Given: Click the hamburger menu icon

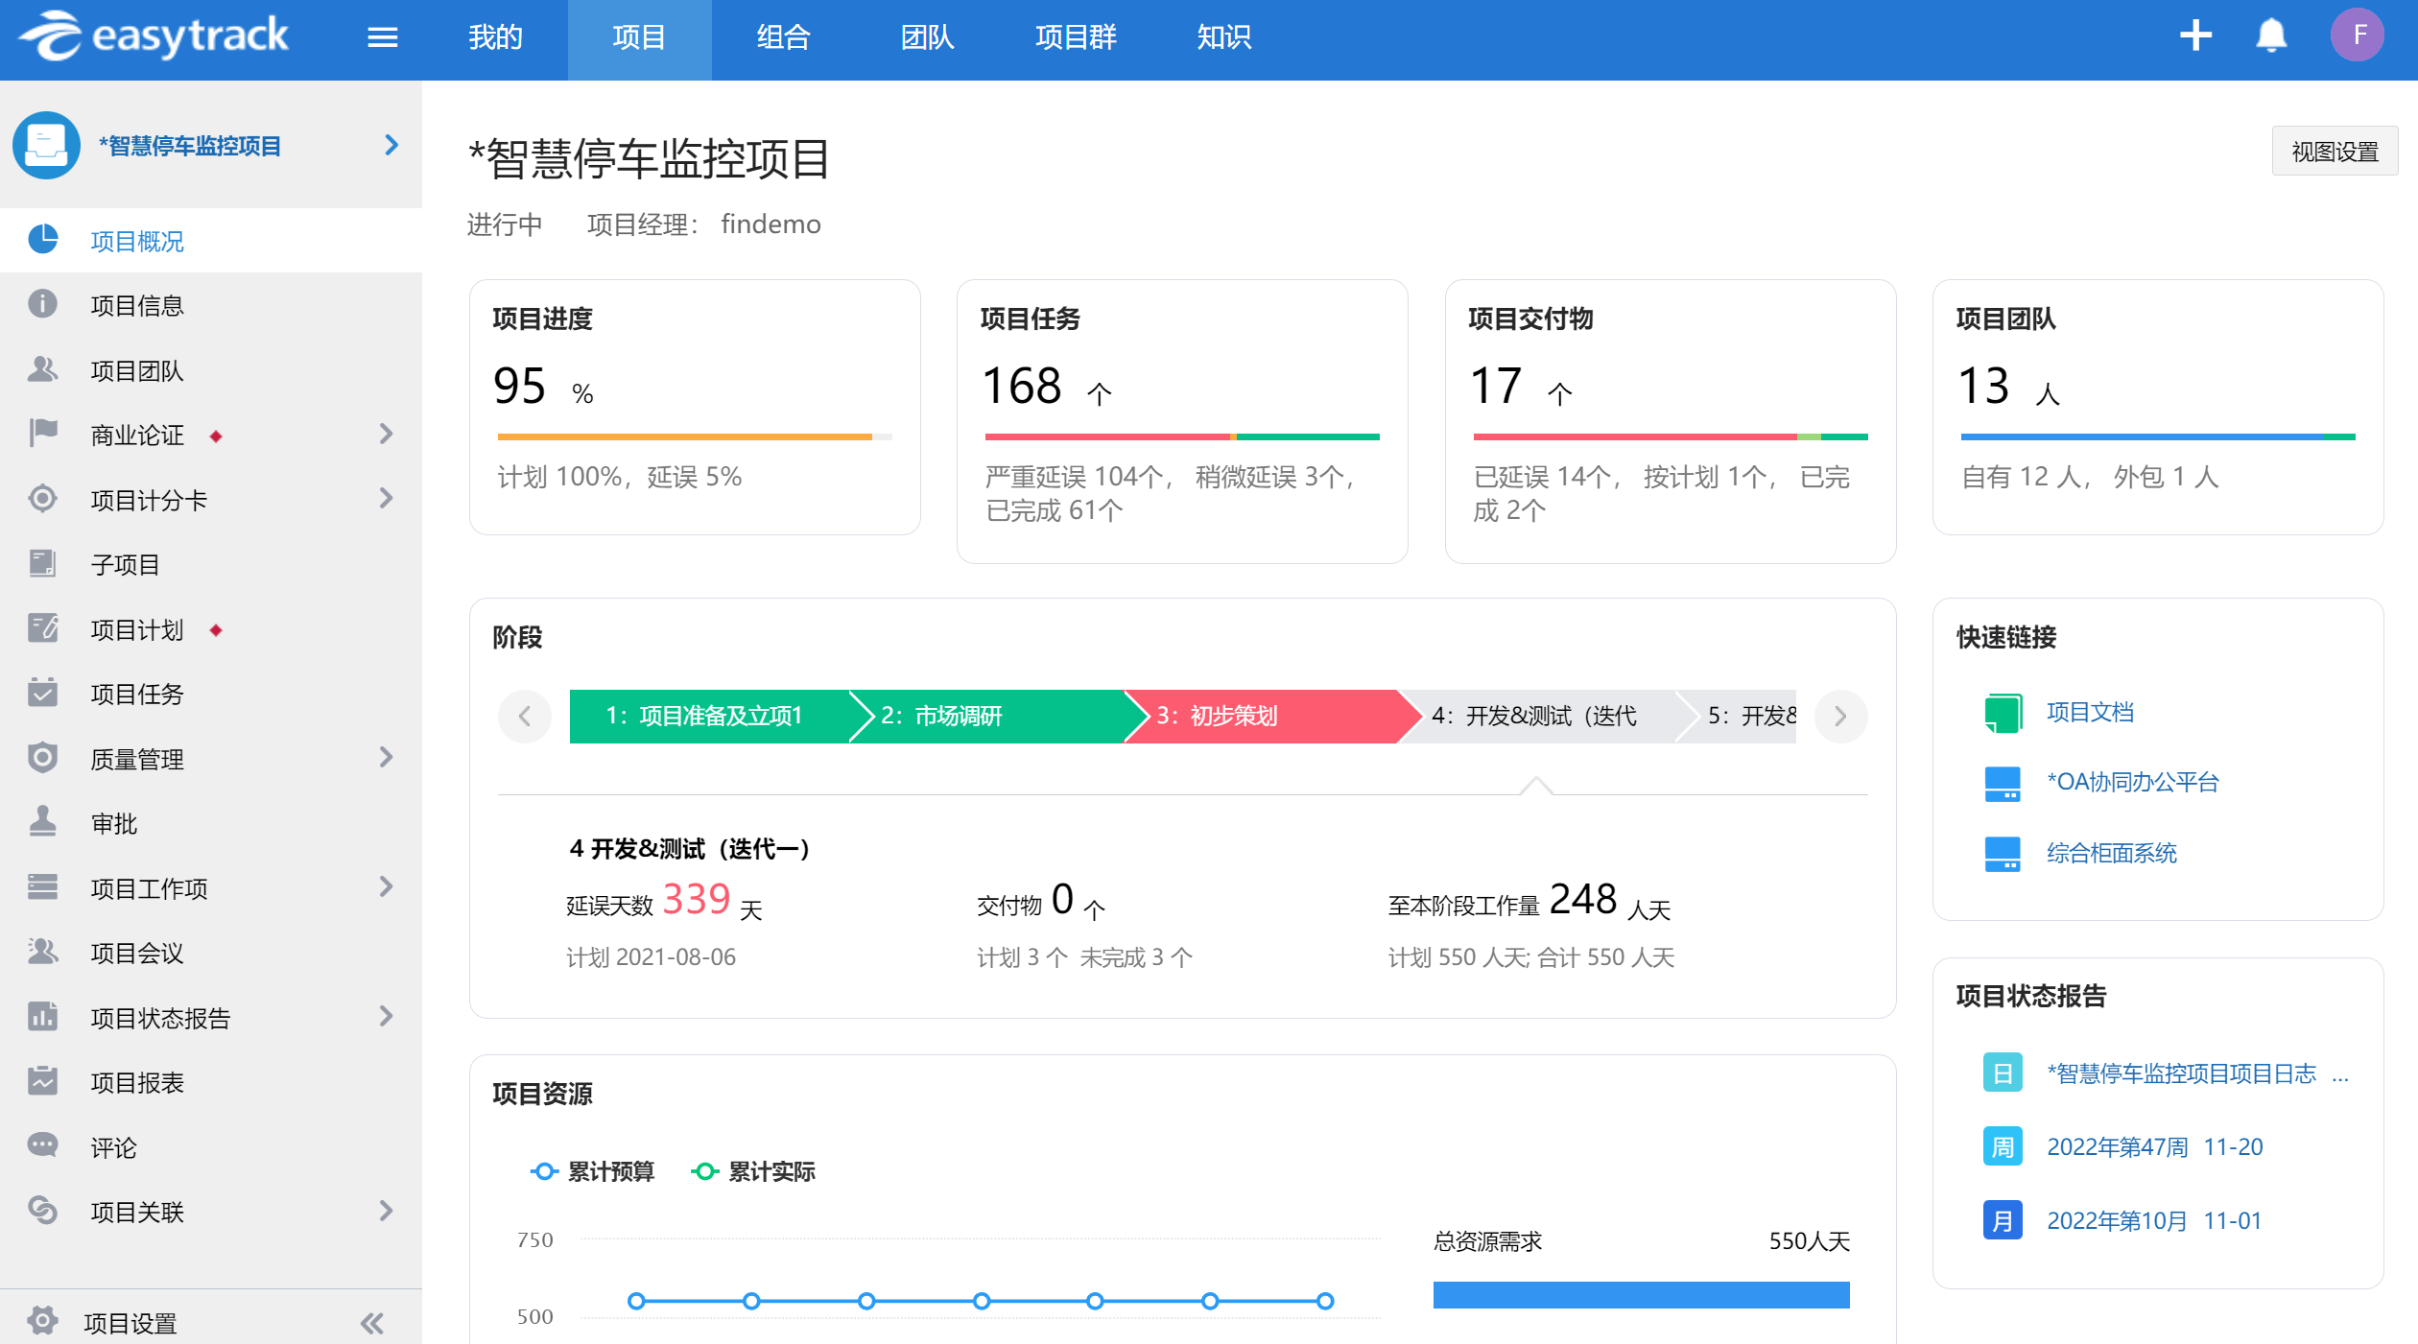Looking at the screenshot, I should point(382,37).
